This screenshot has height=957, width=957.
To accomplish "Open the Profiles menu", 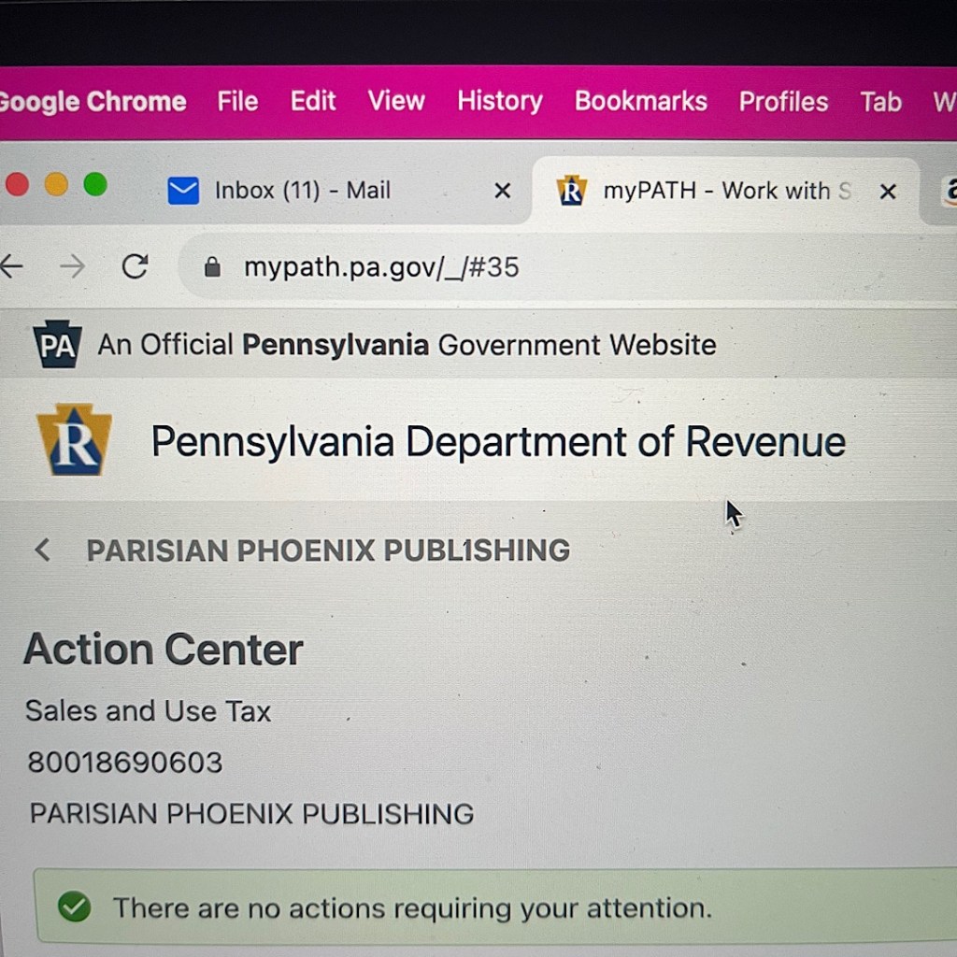I will tap(783, 101).
